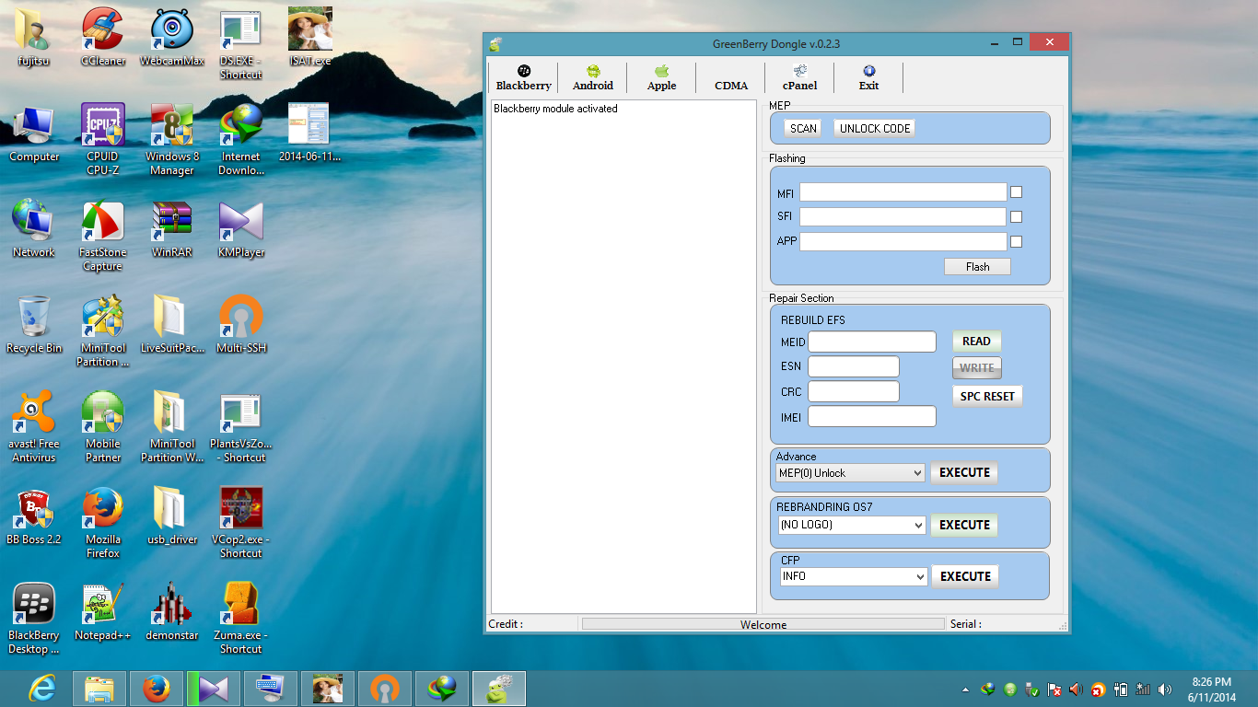Click the IMEI input field
This screenshot has height=707, width=1258.
(x=872, y=416)
